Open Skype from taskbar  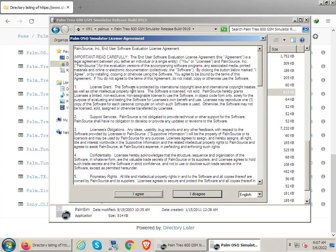97,245
